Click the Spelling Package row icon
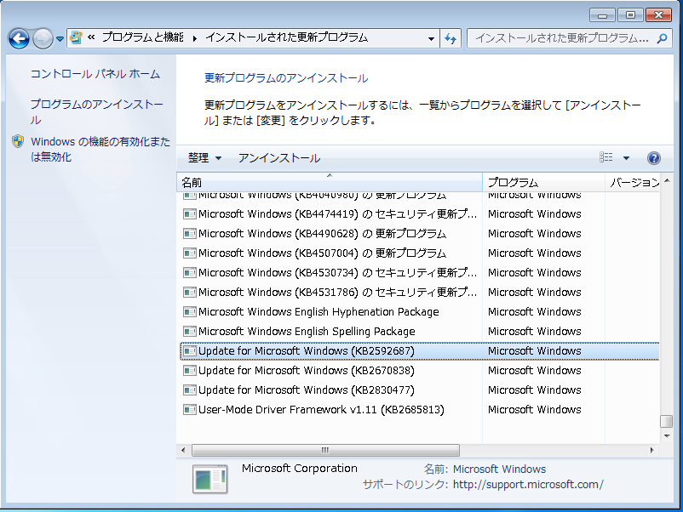The height and width of the screenshot is (512, 683). point(189,331)
